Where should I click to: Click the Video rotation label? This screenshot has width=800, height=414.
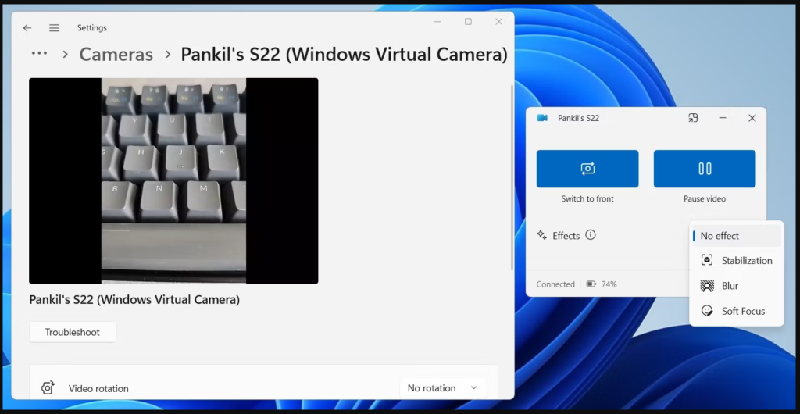point(98,388)
